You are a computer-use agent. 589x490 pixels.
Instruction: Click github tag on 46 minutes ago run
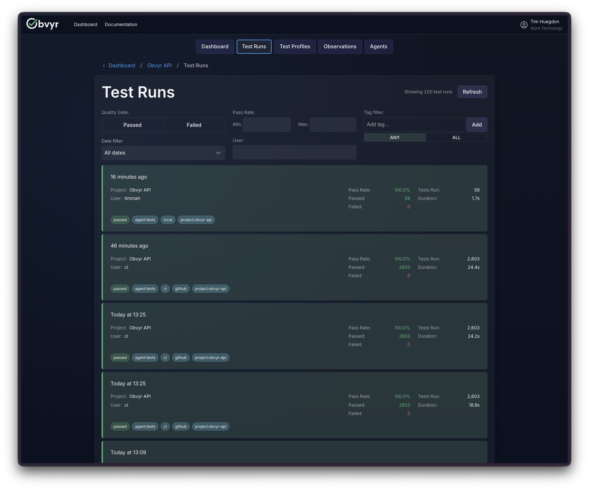click(181, 289)
